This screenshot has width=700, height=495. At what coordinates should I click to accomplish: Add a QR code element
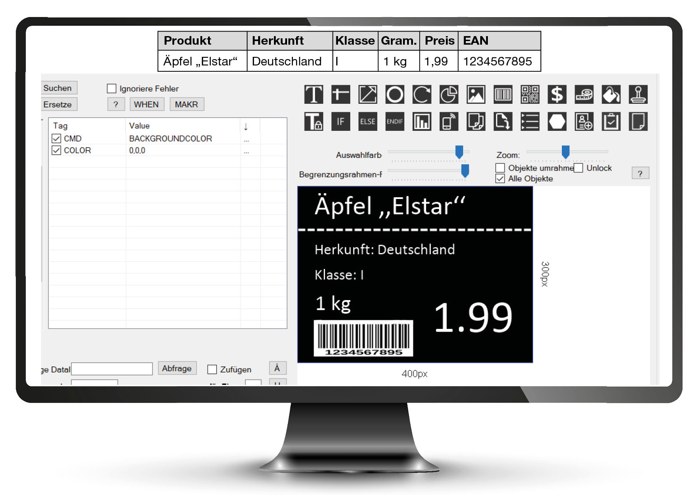(530, 95)
